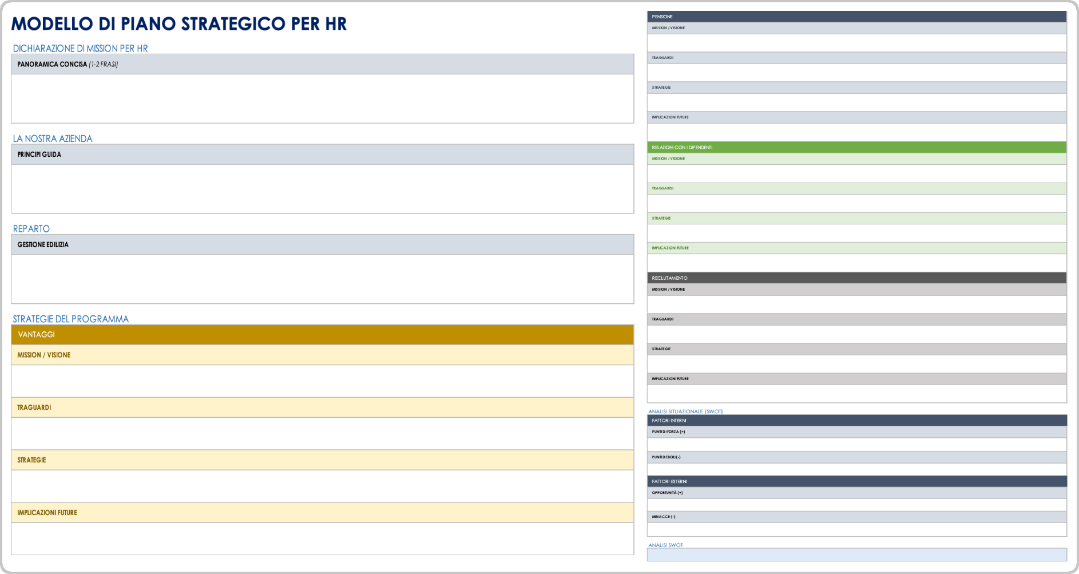Click the Opportunità (+) label

(x=667, y=493)
